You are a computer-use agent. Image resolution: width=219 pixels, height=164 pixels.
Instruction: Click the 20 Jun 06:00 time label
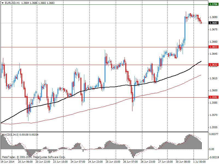click(25, 162)
